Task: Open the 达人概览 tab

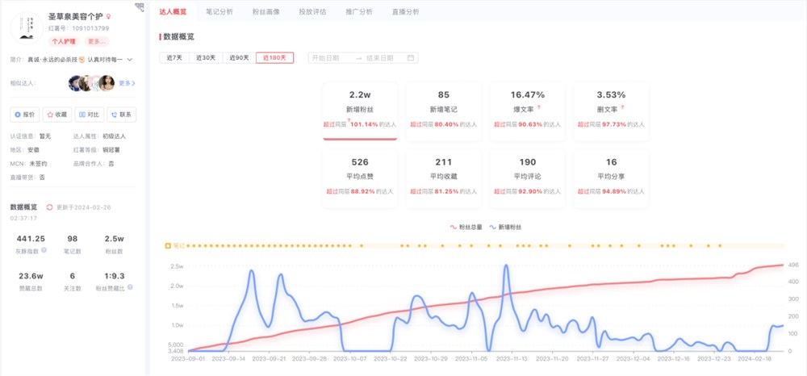Action: (174, 11)
